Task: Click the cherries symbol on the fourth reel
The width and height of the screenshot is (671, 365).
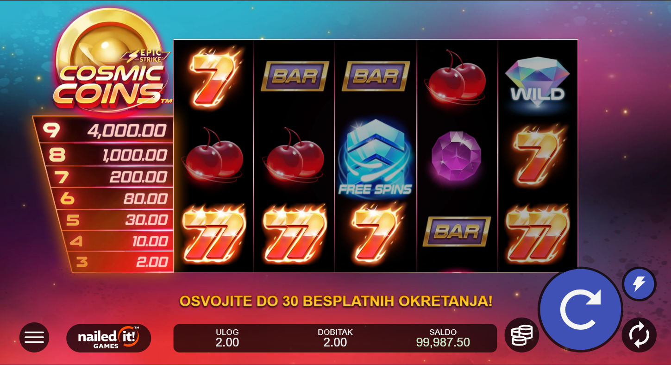Action: pos(456,77)
